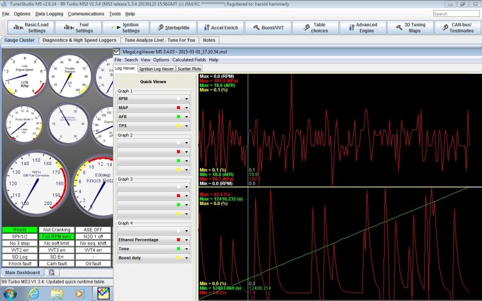Click the new dashboard tab icon
Screen dimensions: 482x301
click(x=51, y=272)
